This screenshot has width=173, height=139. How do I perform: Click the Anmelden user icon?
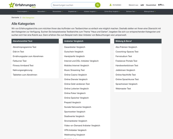(x=111, y=5)
